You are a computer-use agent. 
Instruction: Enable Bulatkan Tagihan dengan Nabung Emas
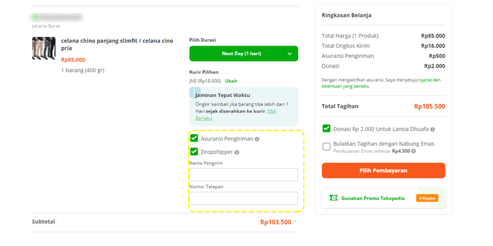point(327,146)
